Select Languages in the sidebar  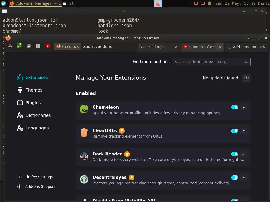click(33, 128)
